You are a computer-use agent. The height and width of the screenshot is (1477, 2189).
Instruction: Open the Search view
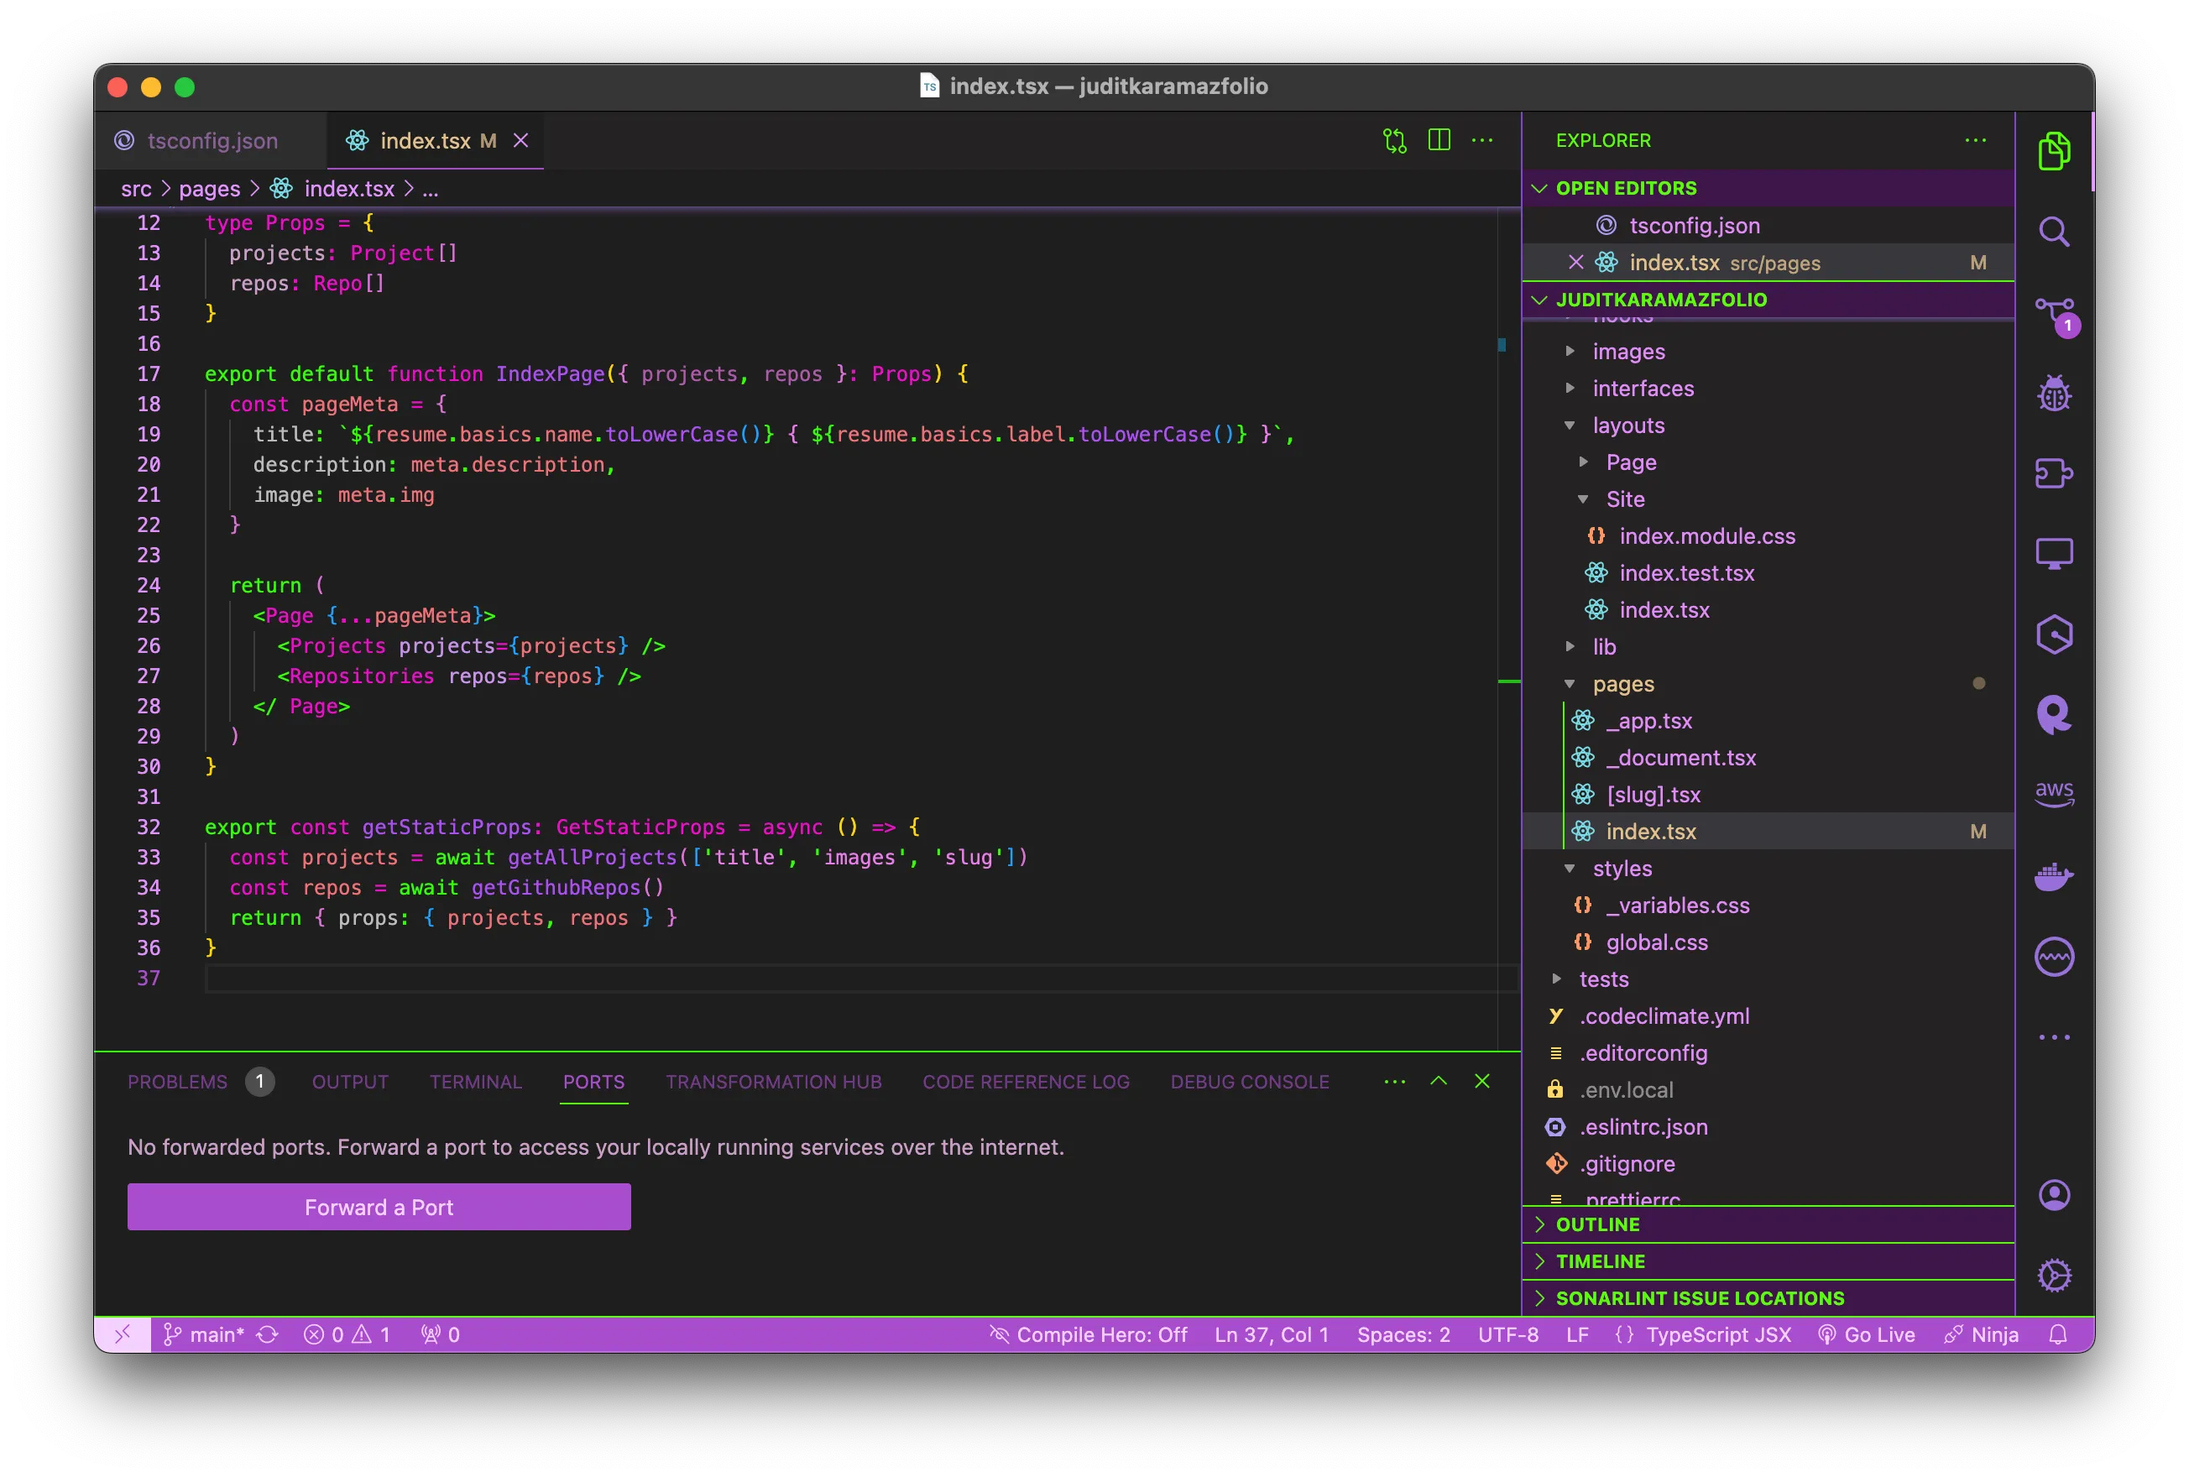[2056, 232]
